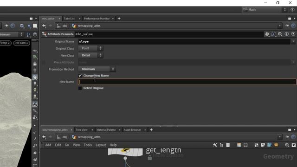Toggle tree list view icon in network toolbar
Viewport: 297px width, 167px height.
(x=221, y=145)
